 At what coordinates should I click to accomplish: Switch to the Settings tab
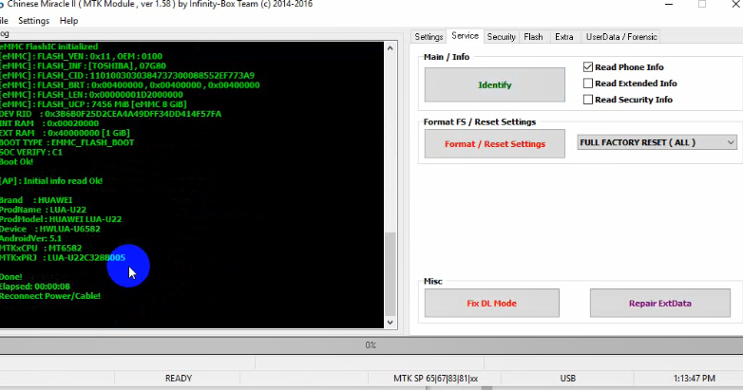tap(429, 36)
